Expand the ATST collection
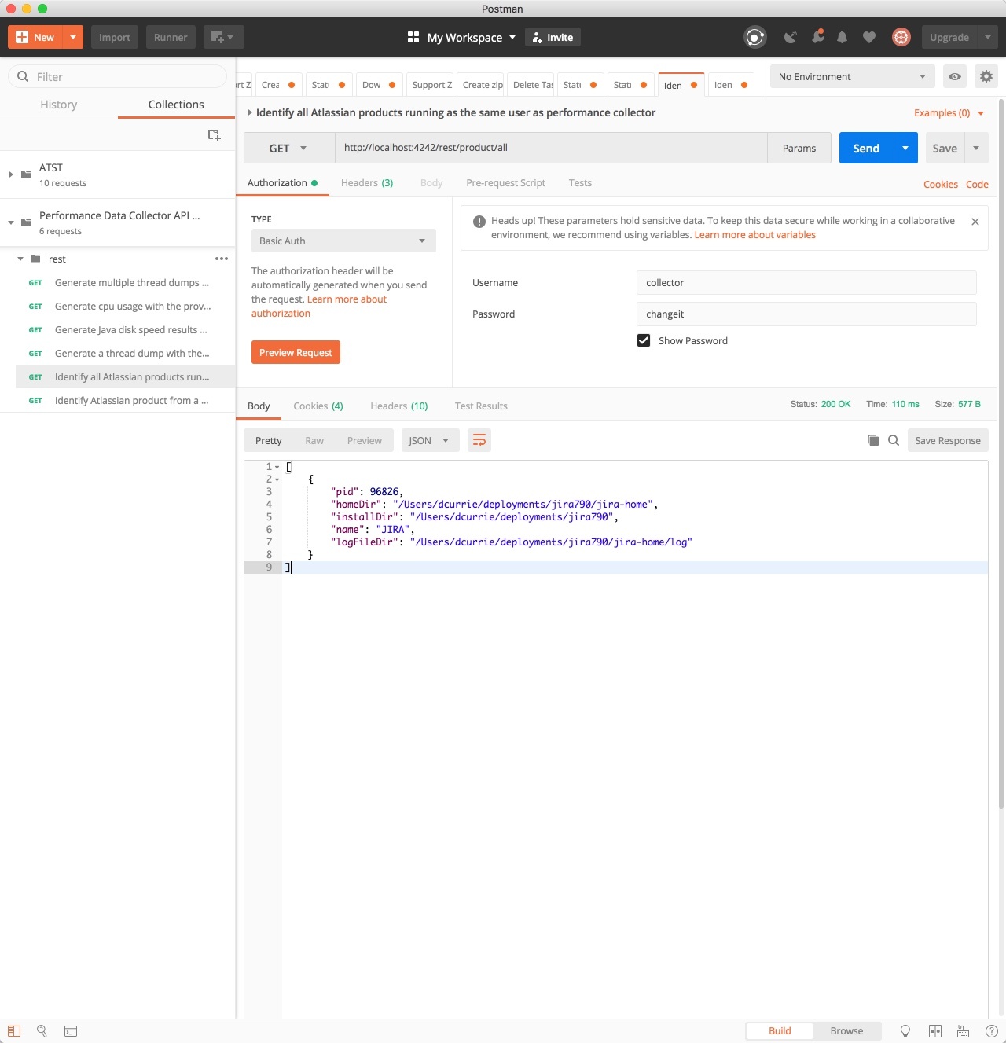 point(11,174)
